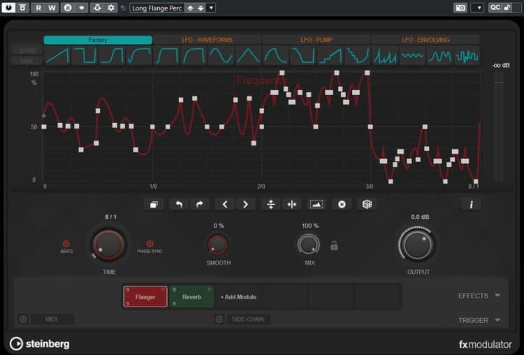Shift curve left with the arrow
Image resolution: width=524 pixels, height=355 pixels.
[225, 204]
